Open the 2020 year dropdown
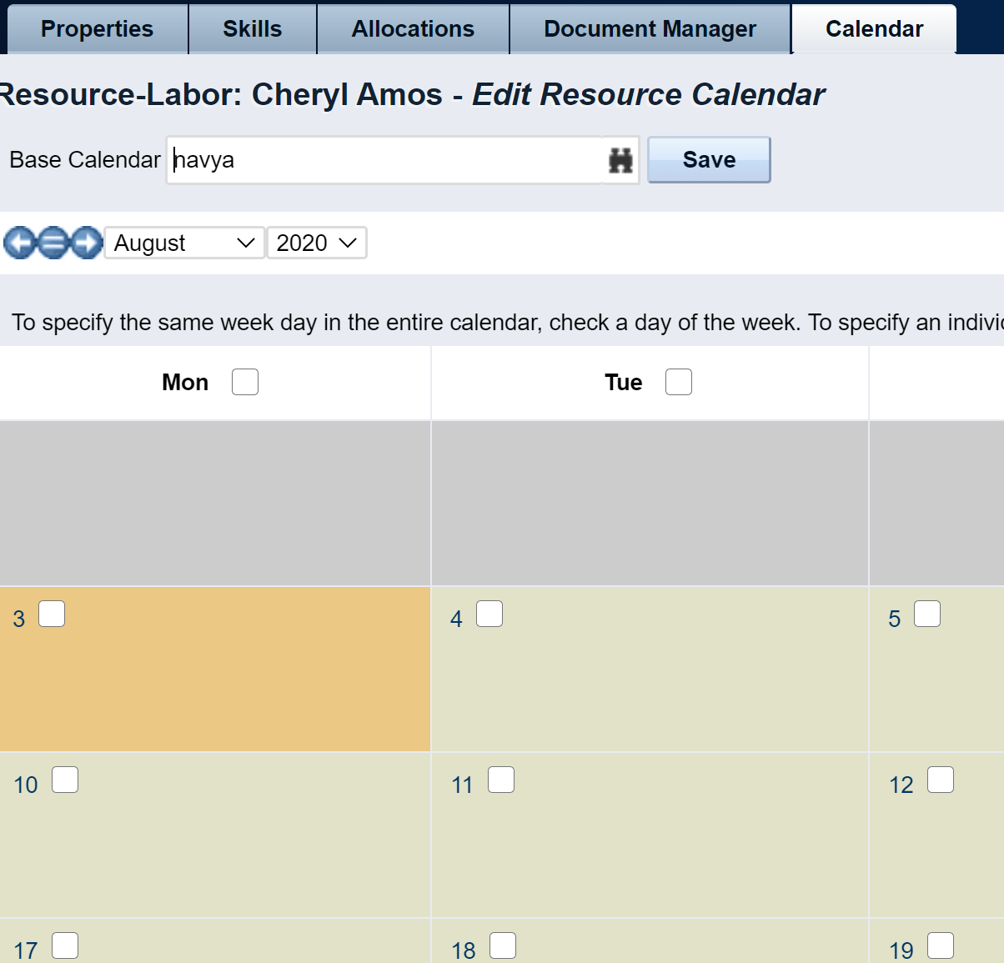Viewport: 1004px width, 963px height. point(316,243)
